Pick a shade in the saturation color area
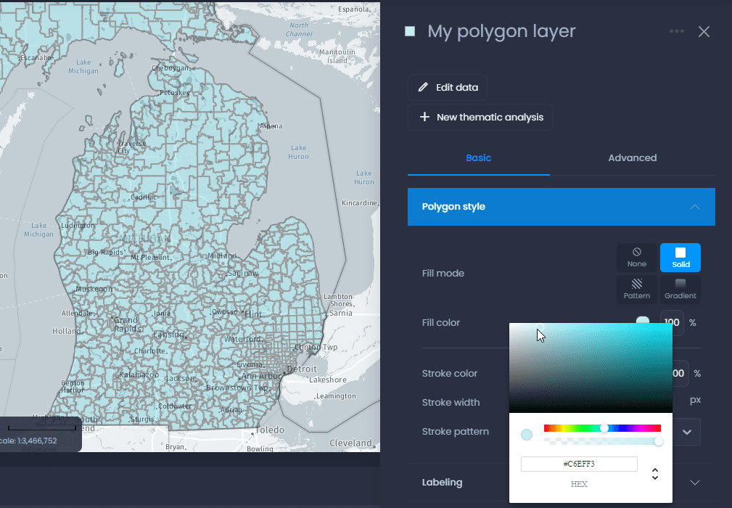 tap(591, 368)
